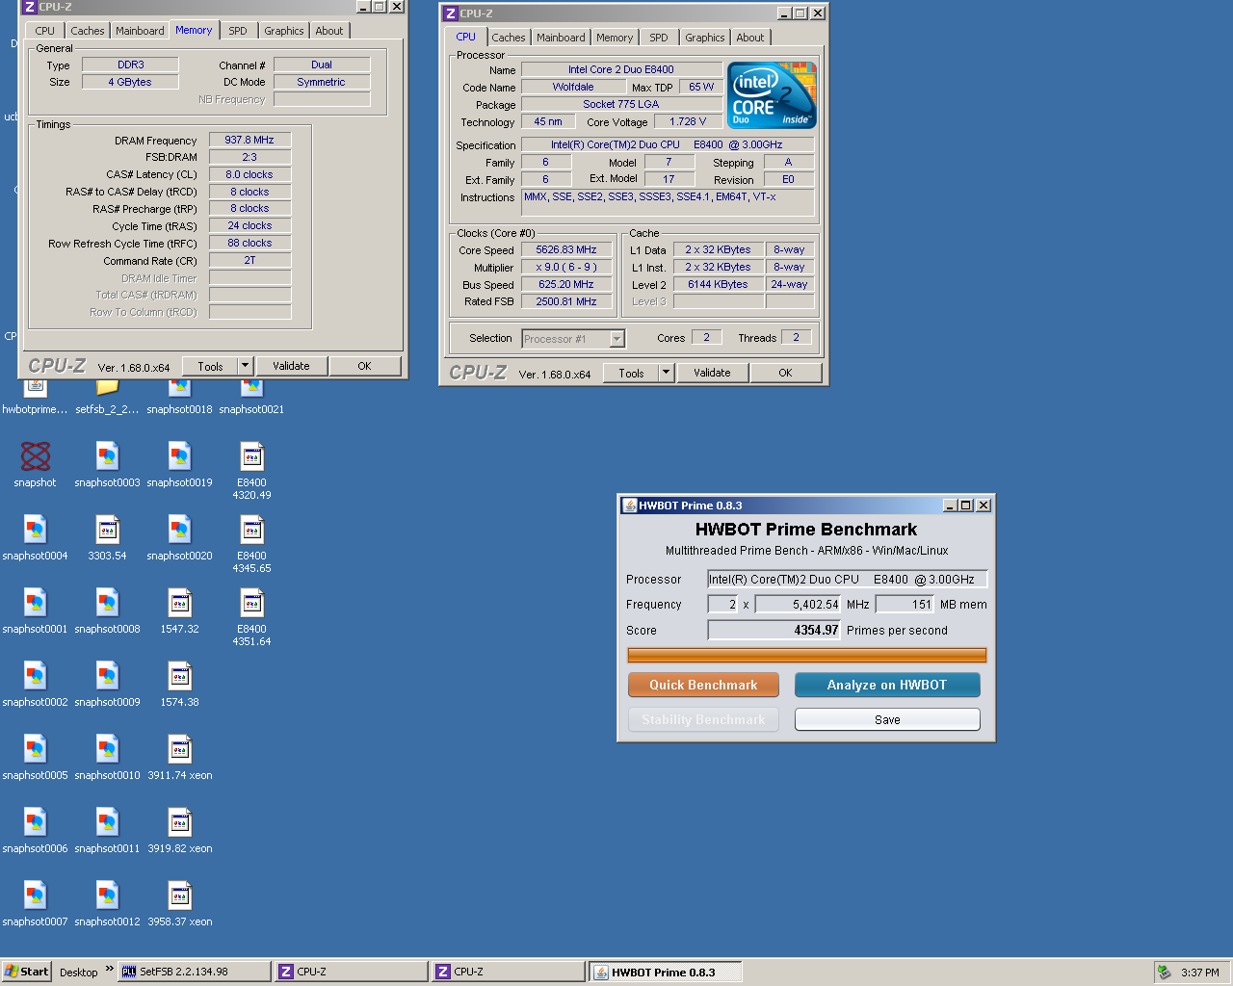Click the HWBOT Processor name field
This screenshot has width=1233, height=986.
pos(847,579)
